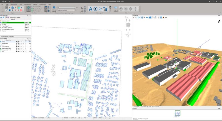Open the 'No bitmap selected' dropdown

pyautogui.click(x=74, y=10)
